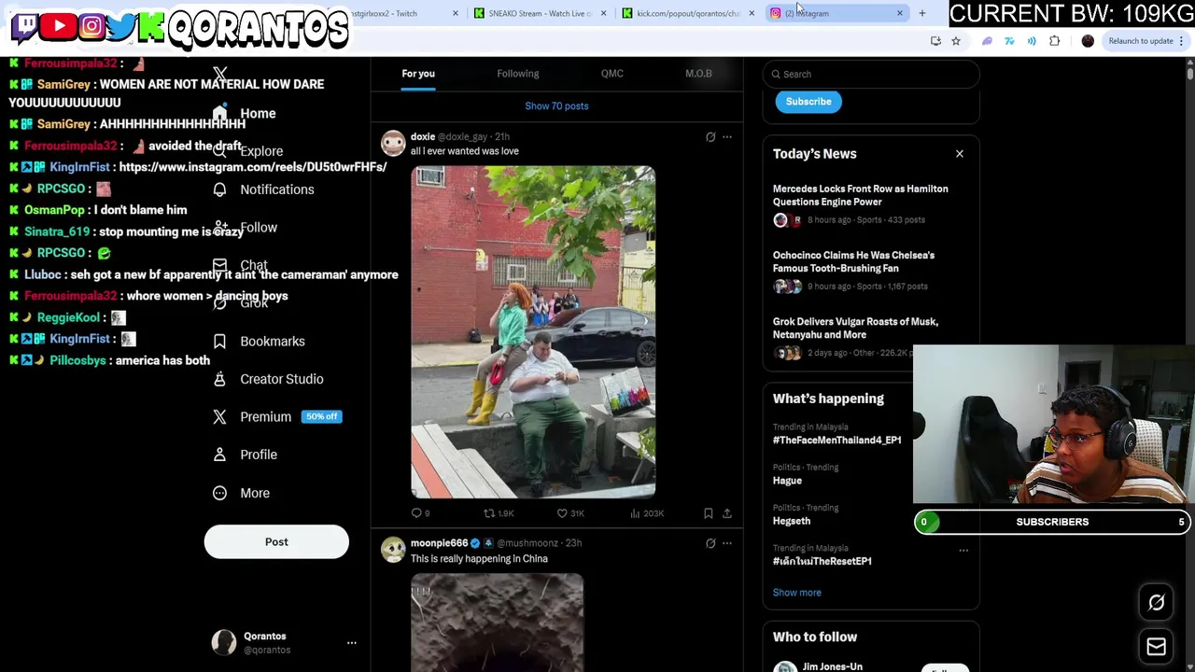This screenshot has height=672, width=1195.
Task: Open more options for #เด็กใหม่TheResetEP1 trend
Action: (x=963, y=551)
